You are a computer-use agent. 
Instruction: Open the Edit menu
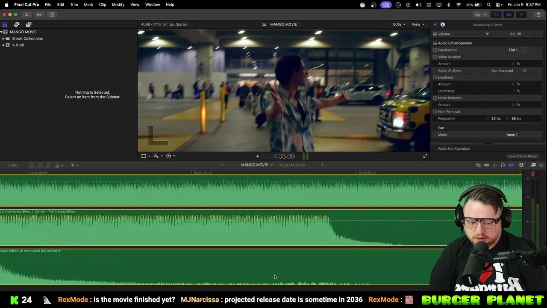point(61,5)
